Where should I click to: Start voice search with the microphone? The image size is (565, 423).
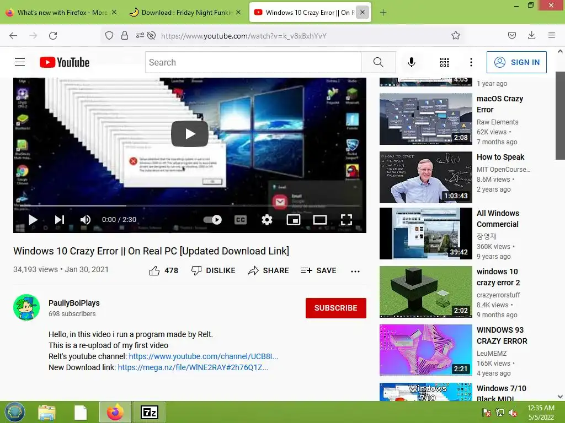click(412, 62)
